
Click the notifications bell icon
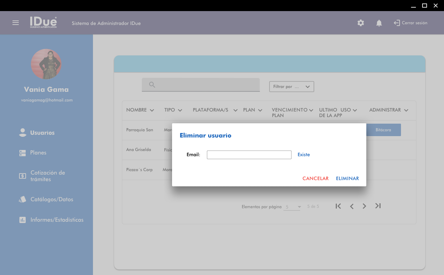379,23
